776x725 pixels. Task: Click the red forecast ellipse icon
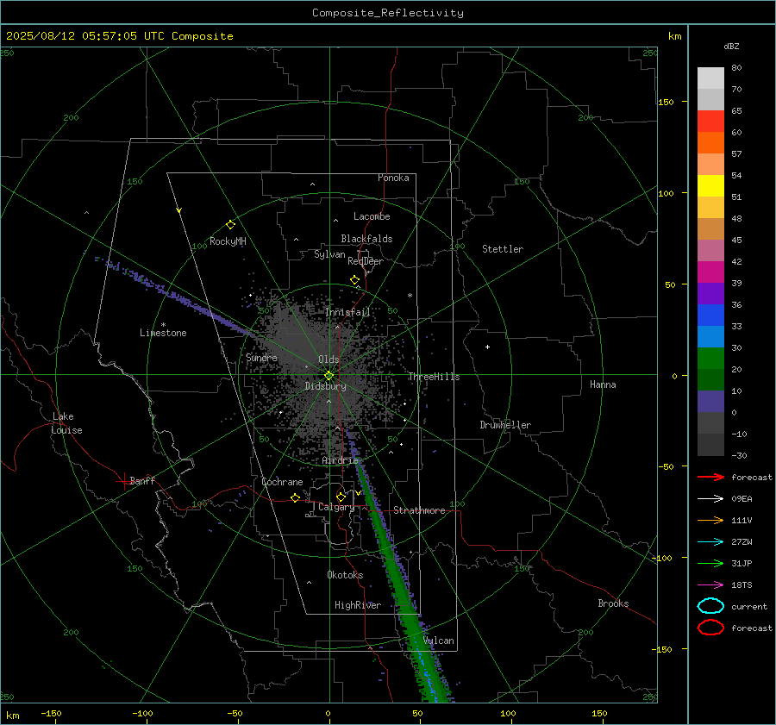pos(710,628)
